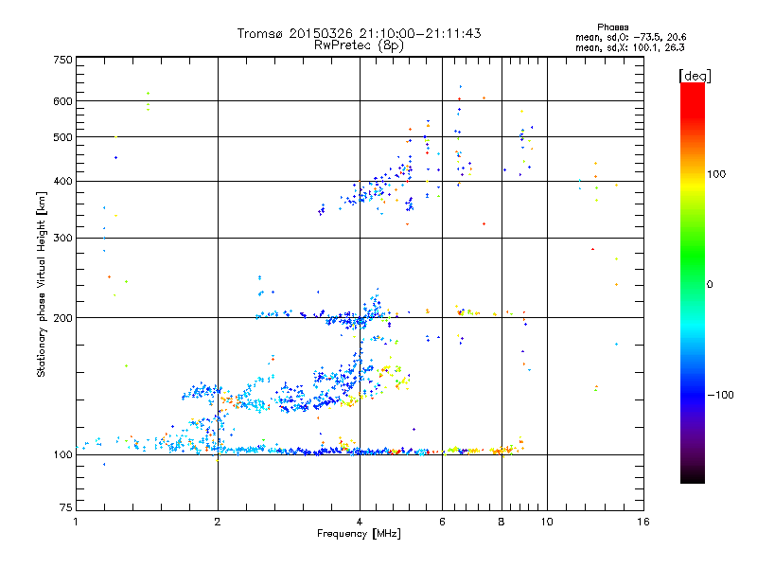
Task: Select the 'mean, sd,X: 100.1, 26.3' line
Action: click(629, 47)
